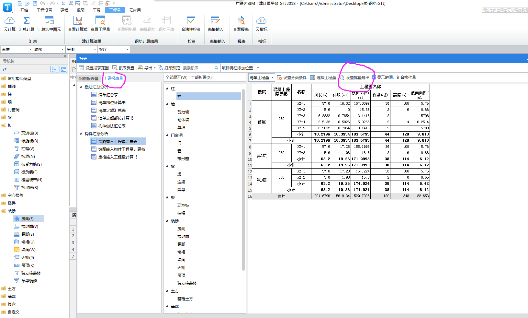Open 构件做法汇总表 report
Image resolution: width=528 pixels, height=318 pixels.
click(112, 126)
